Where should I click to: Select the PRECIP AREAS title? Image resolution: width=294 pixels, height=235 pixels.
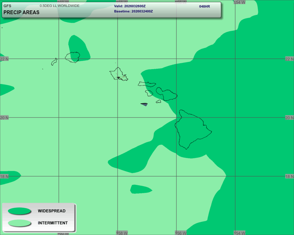(x=21, y=12)
